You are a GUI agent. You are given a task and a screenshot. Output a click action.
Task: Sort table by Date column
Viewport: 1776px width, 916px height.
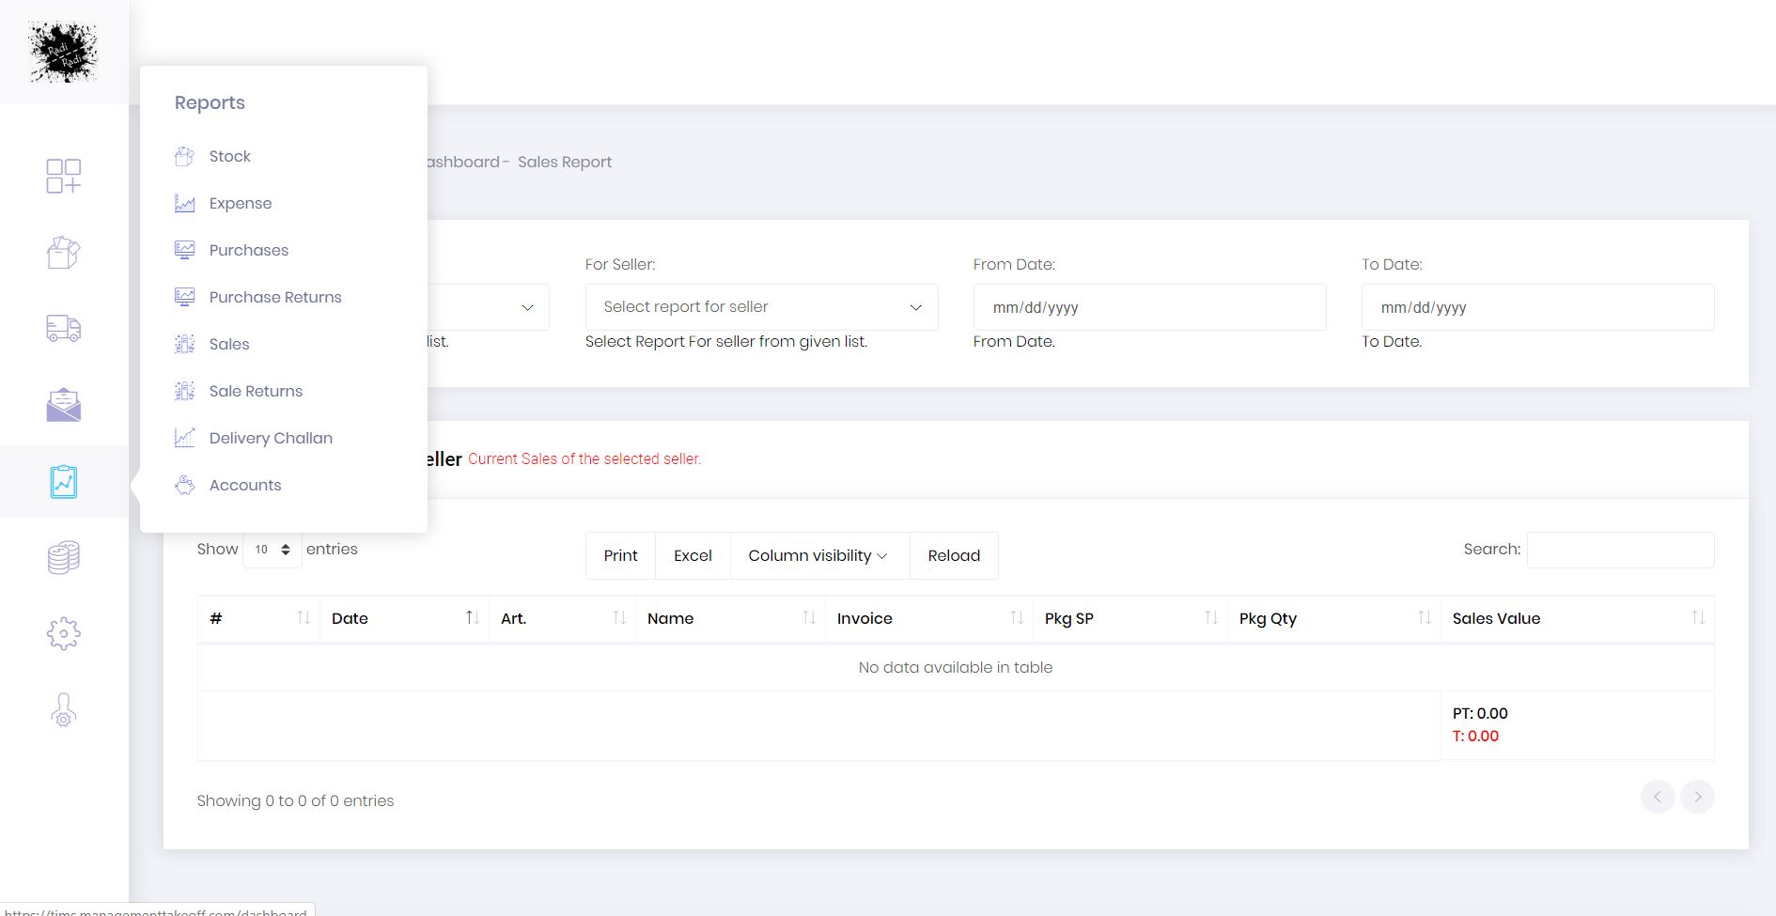coord(404,618)
